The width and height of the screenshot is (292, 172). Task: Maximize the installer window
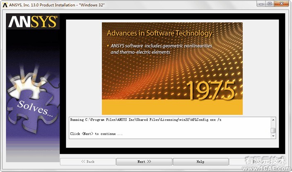270,4
